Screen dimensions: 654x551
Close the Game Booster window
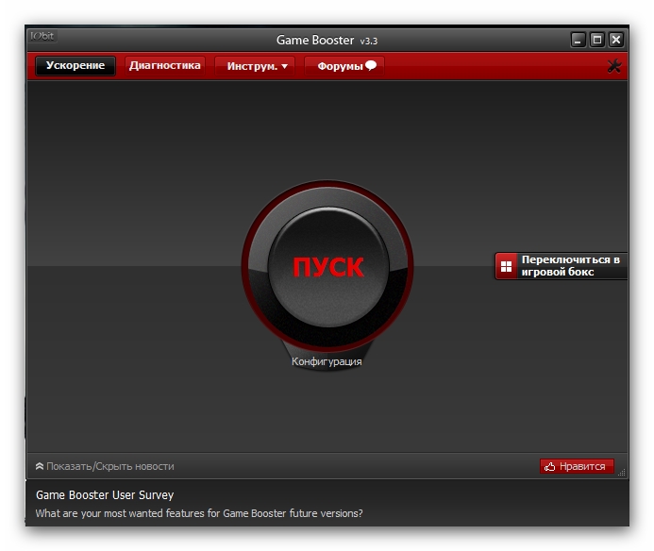[x=616, y=40]
